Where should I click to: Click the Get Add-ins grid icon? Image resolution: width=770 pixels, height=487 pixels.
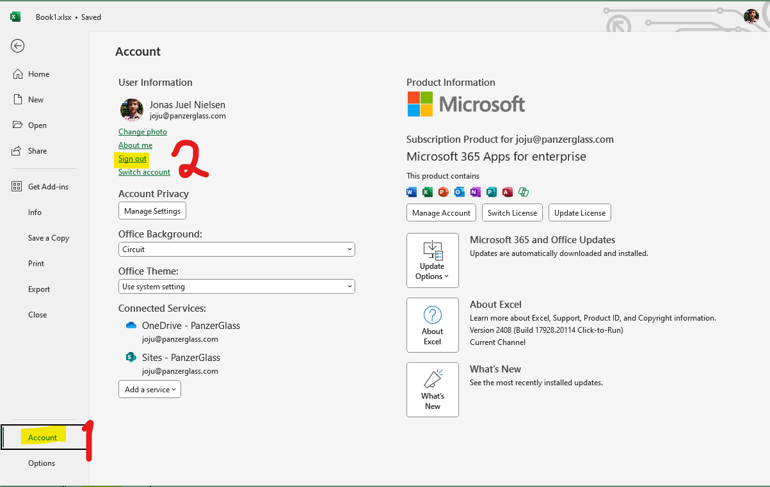point(18,187)
